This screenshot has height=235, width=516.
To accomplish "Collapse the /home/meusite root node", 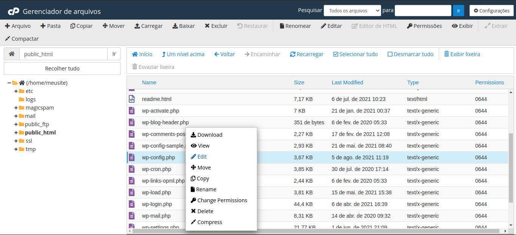I will click(9, 83).
